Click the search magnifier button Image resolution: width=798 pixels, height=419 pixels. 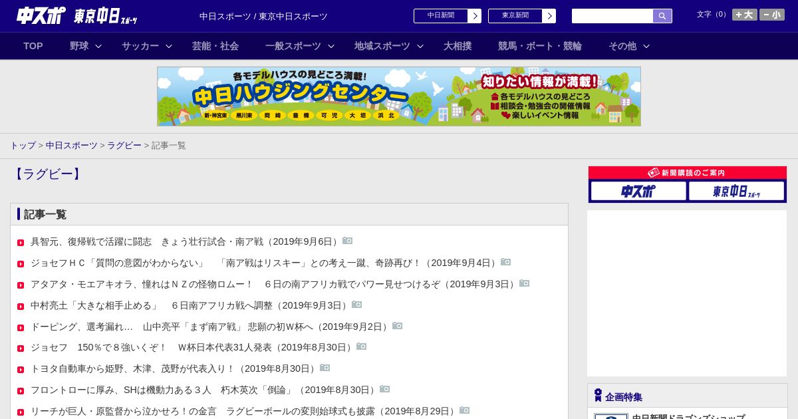click(662, 16)
